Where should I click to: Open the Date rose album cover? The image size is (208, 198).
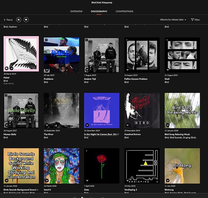coord(102,166)
